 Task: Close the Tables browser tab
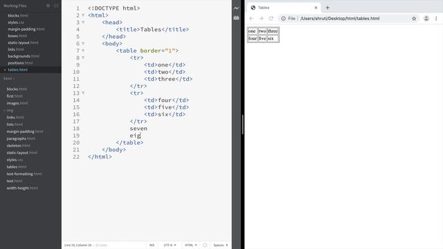coord(316,8)
